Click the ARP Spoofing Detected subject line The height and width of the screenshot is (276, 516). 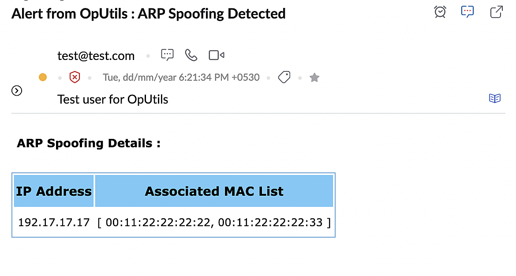(148, 14)
